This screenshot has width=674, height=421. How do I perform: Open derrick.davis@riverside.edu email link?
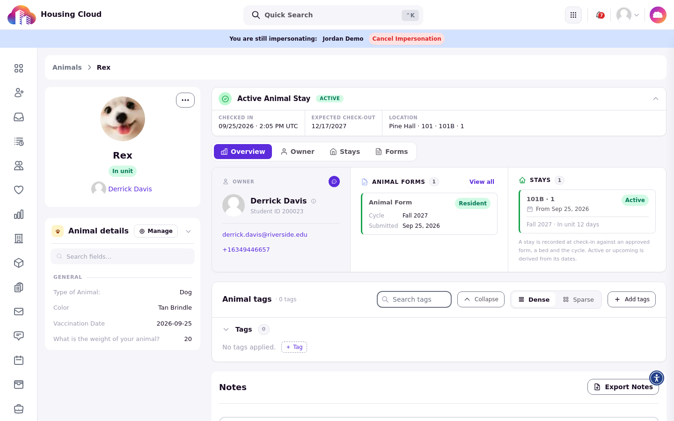[x=265, y=235]
